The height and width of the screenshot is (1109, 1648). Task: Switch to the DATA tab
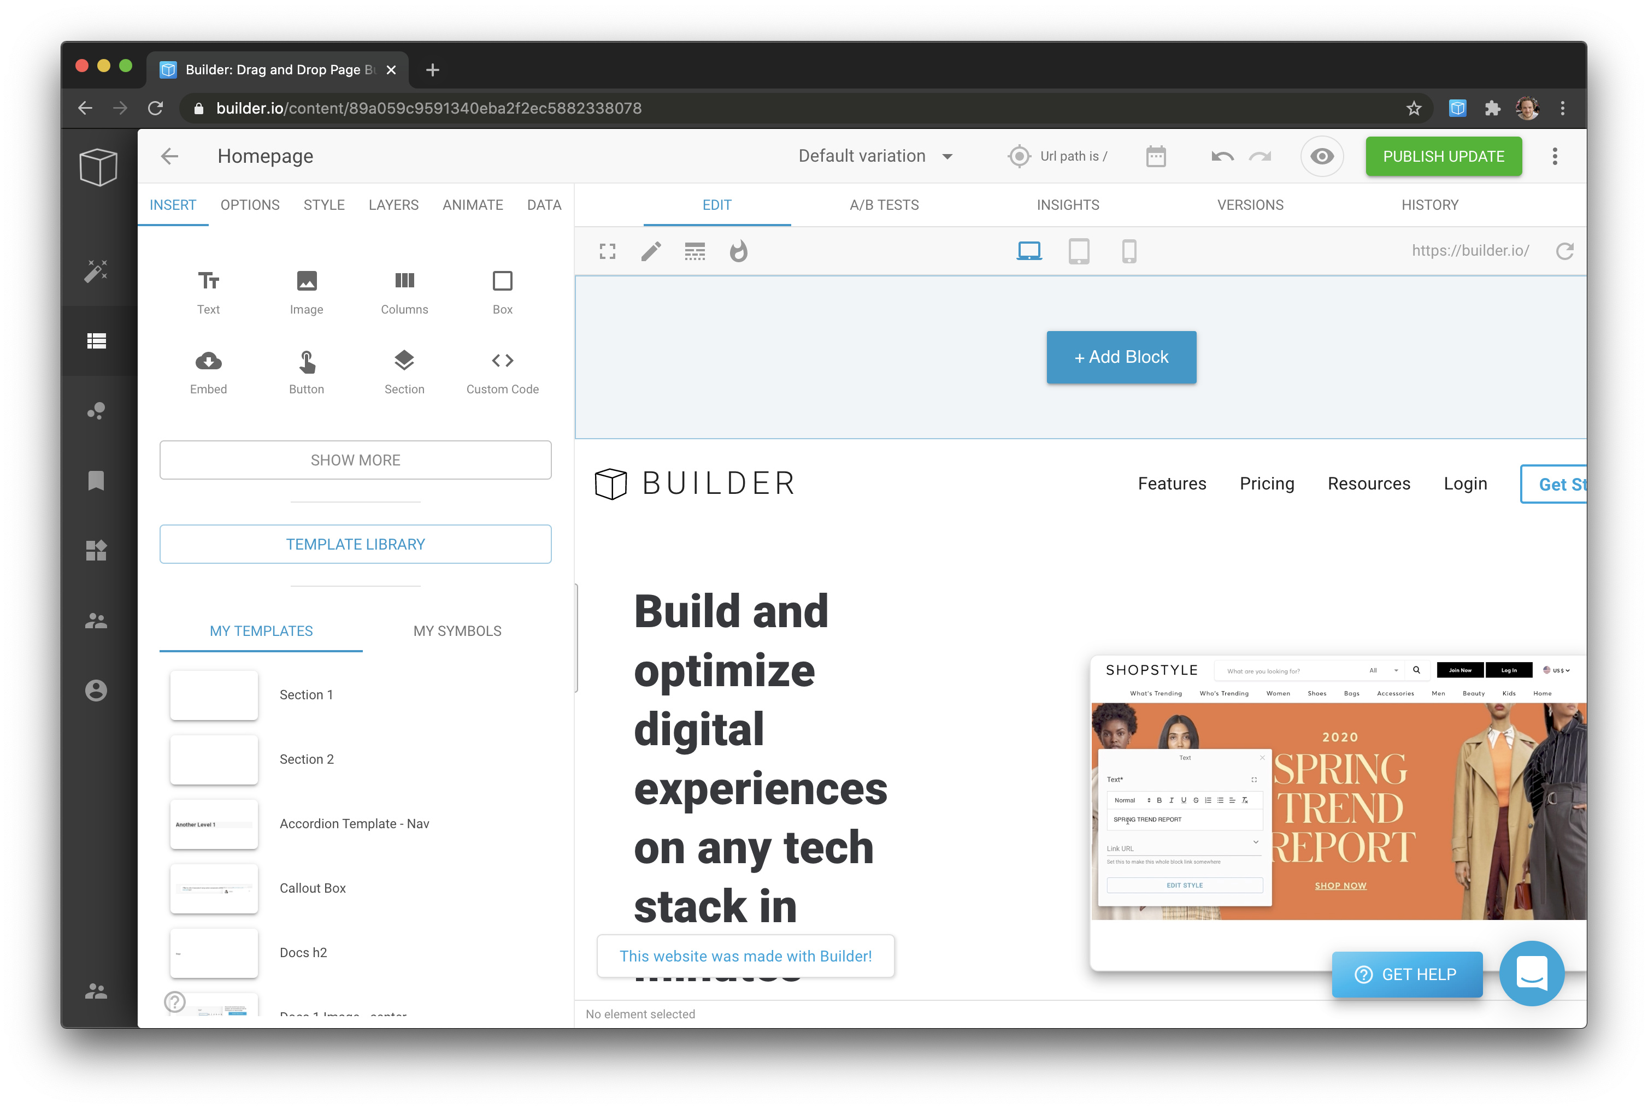545,205
